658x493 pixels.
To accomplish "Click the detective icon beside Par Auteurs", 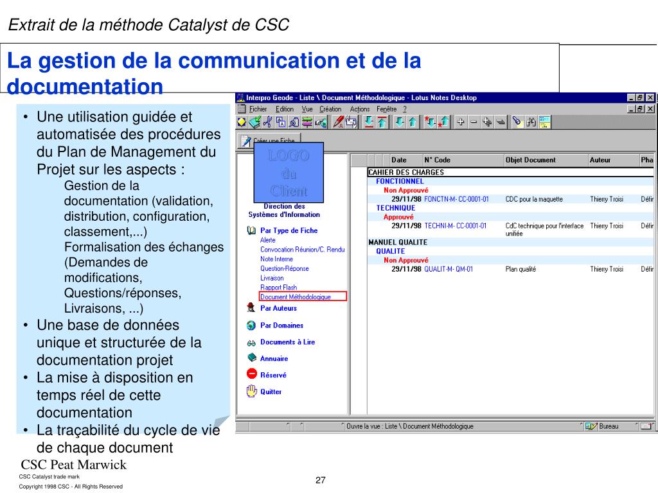I will 251,307.
